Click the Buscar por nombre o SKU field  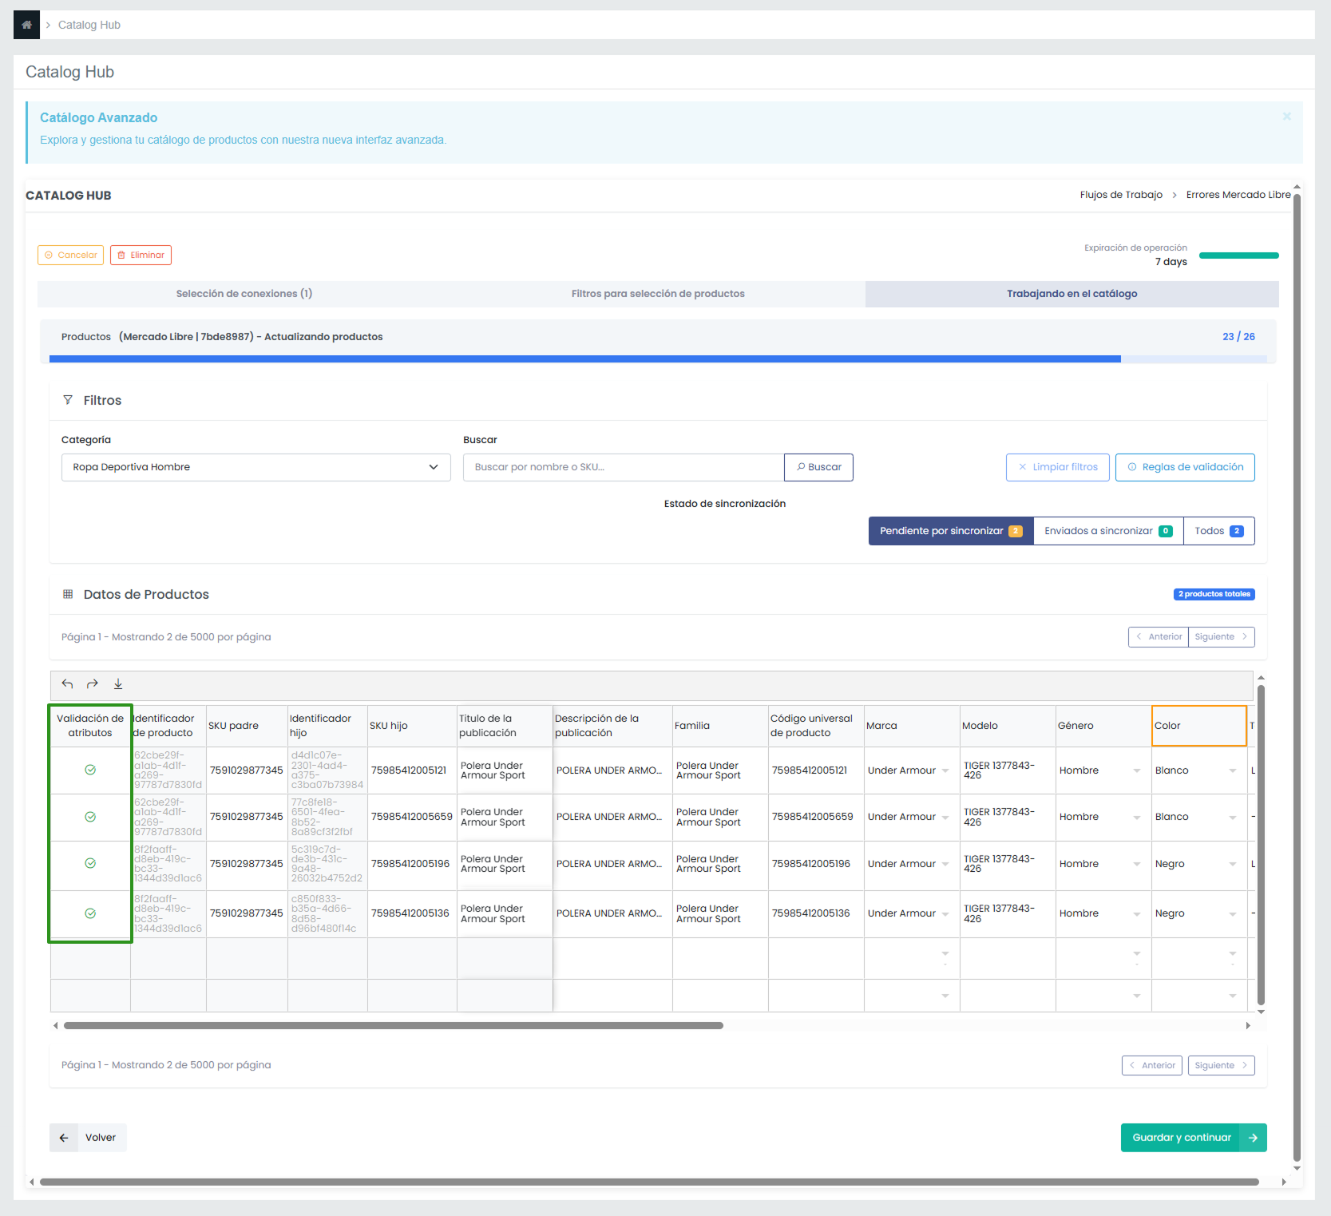click(623, 467)
